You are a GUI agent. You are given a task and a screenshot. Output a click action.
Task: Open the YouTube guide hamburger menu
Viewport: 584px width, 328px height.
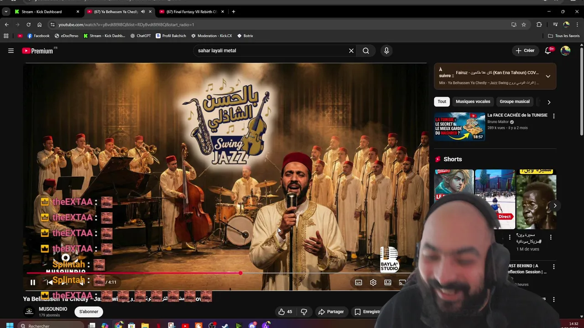tap(11, 51)
